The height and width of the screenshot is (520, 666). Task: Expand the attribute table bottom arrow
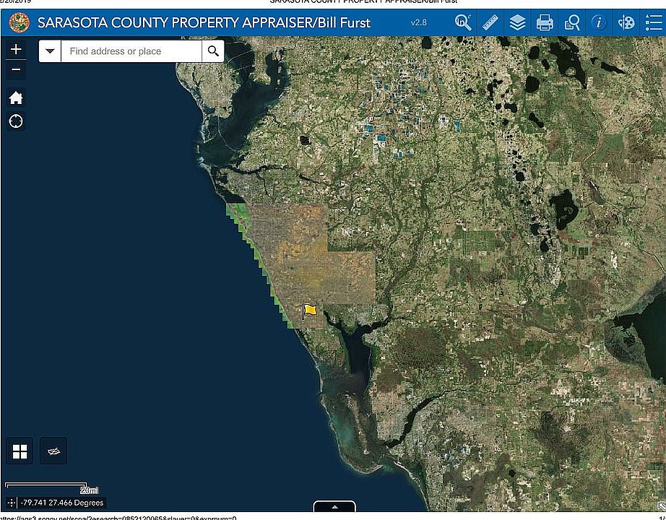[x=334, y=506]
